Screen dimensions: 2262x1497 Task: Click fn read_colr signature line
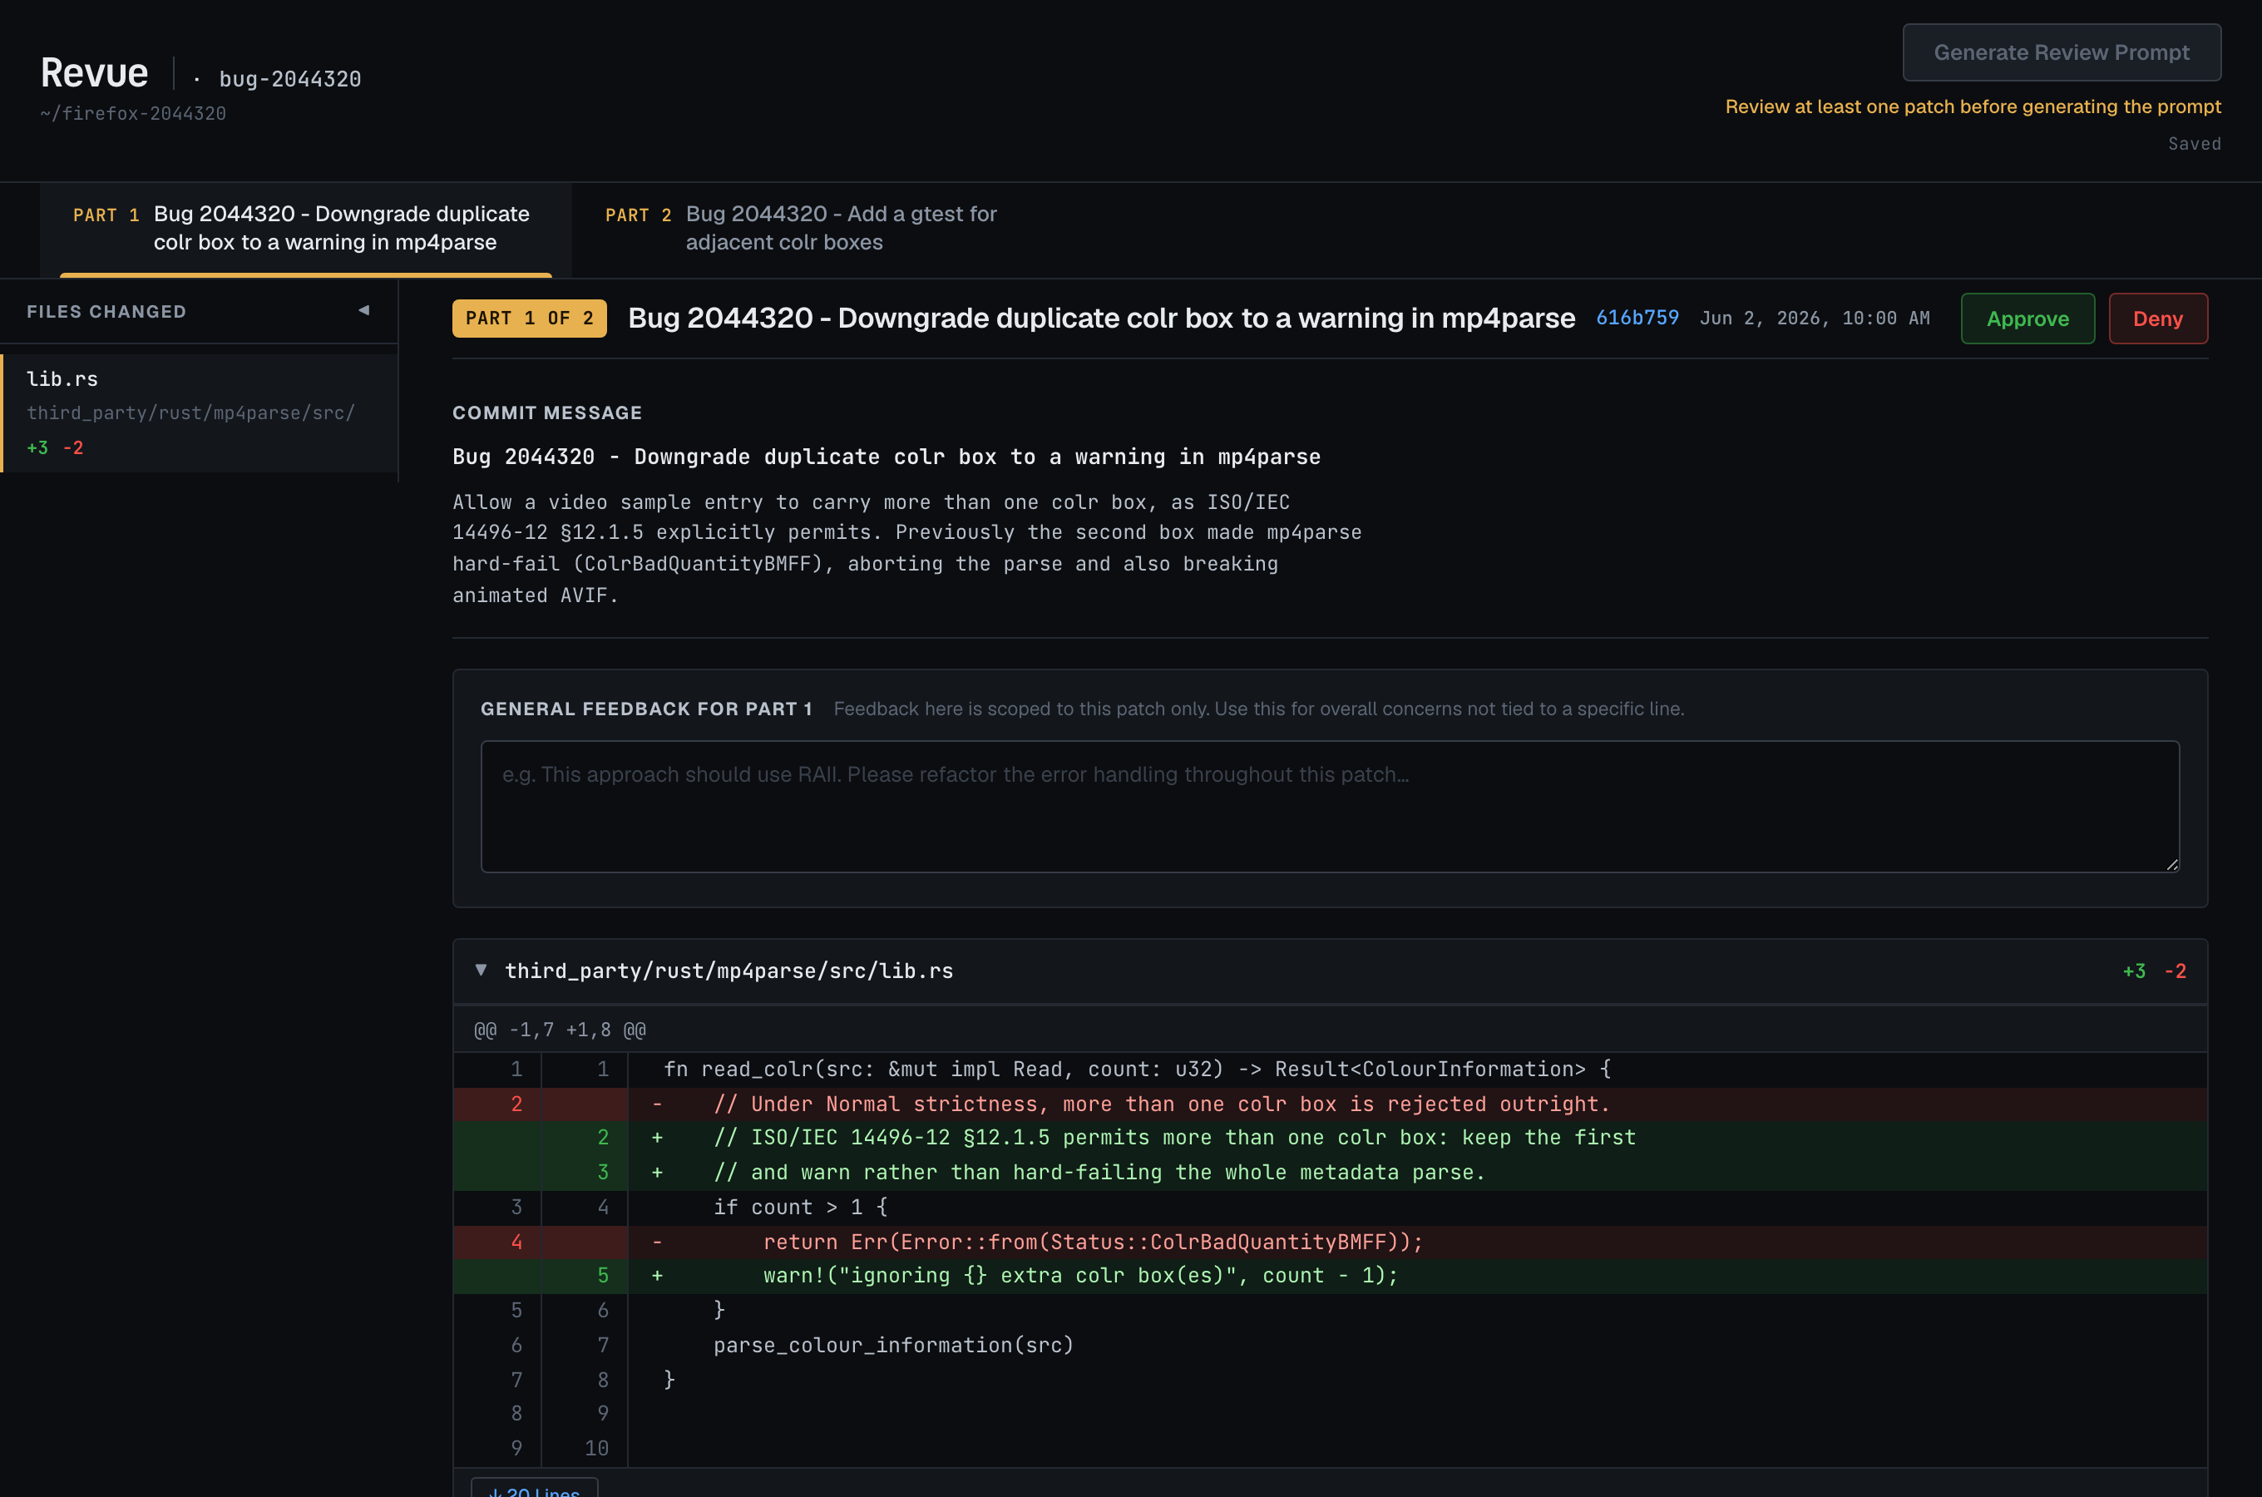point(1330,1070)
